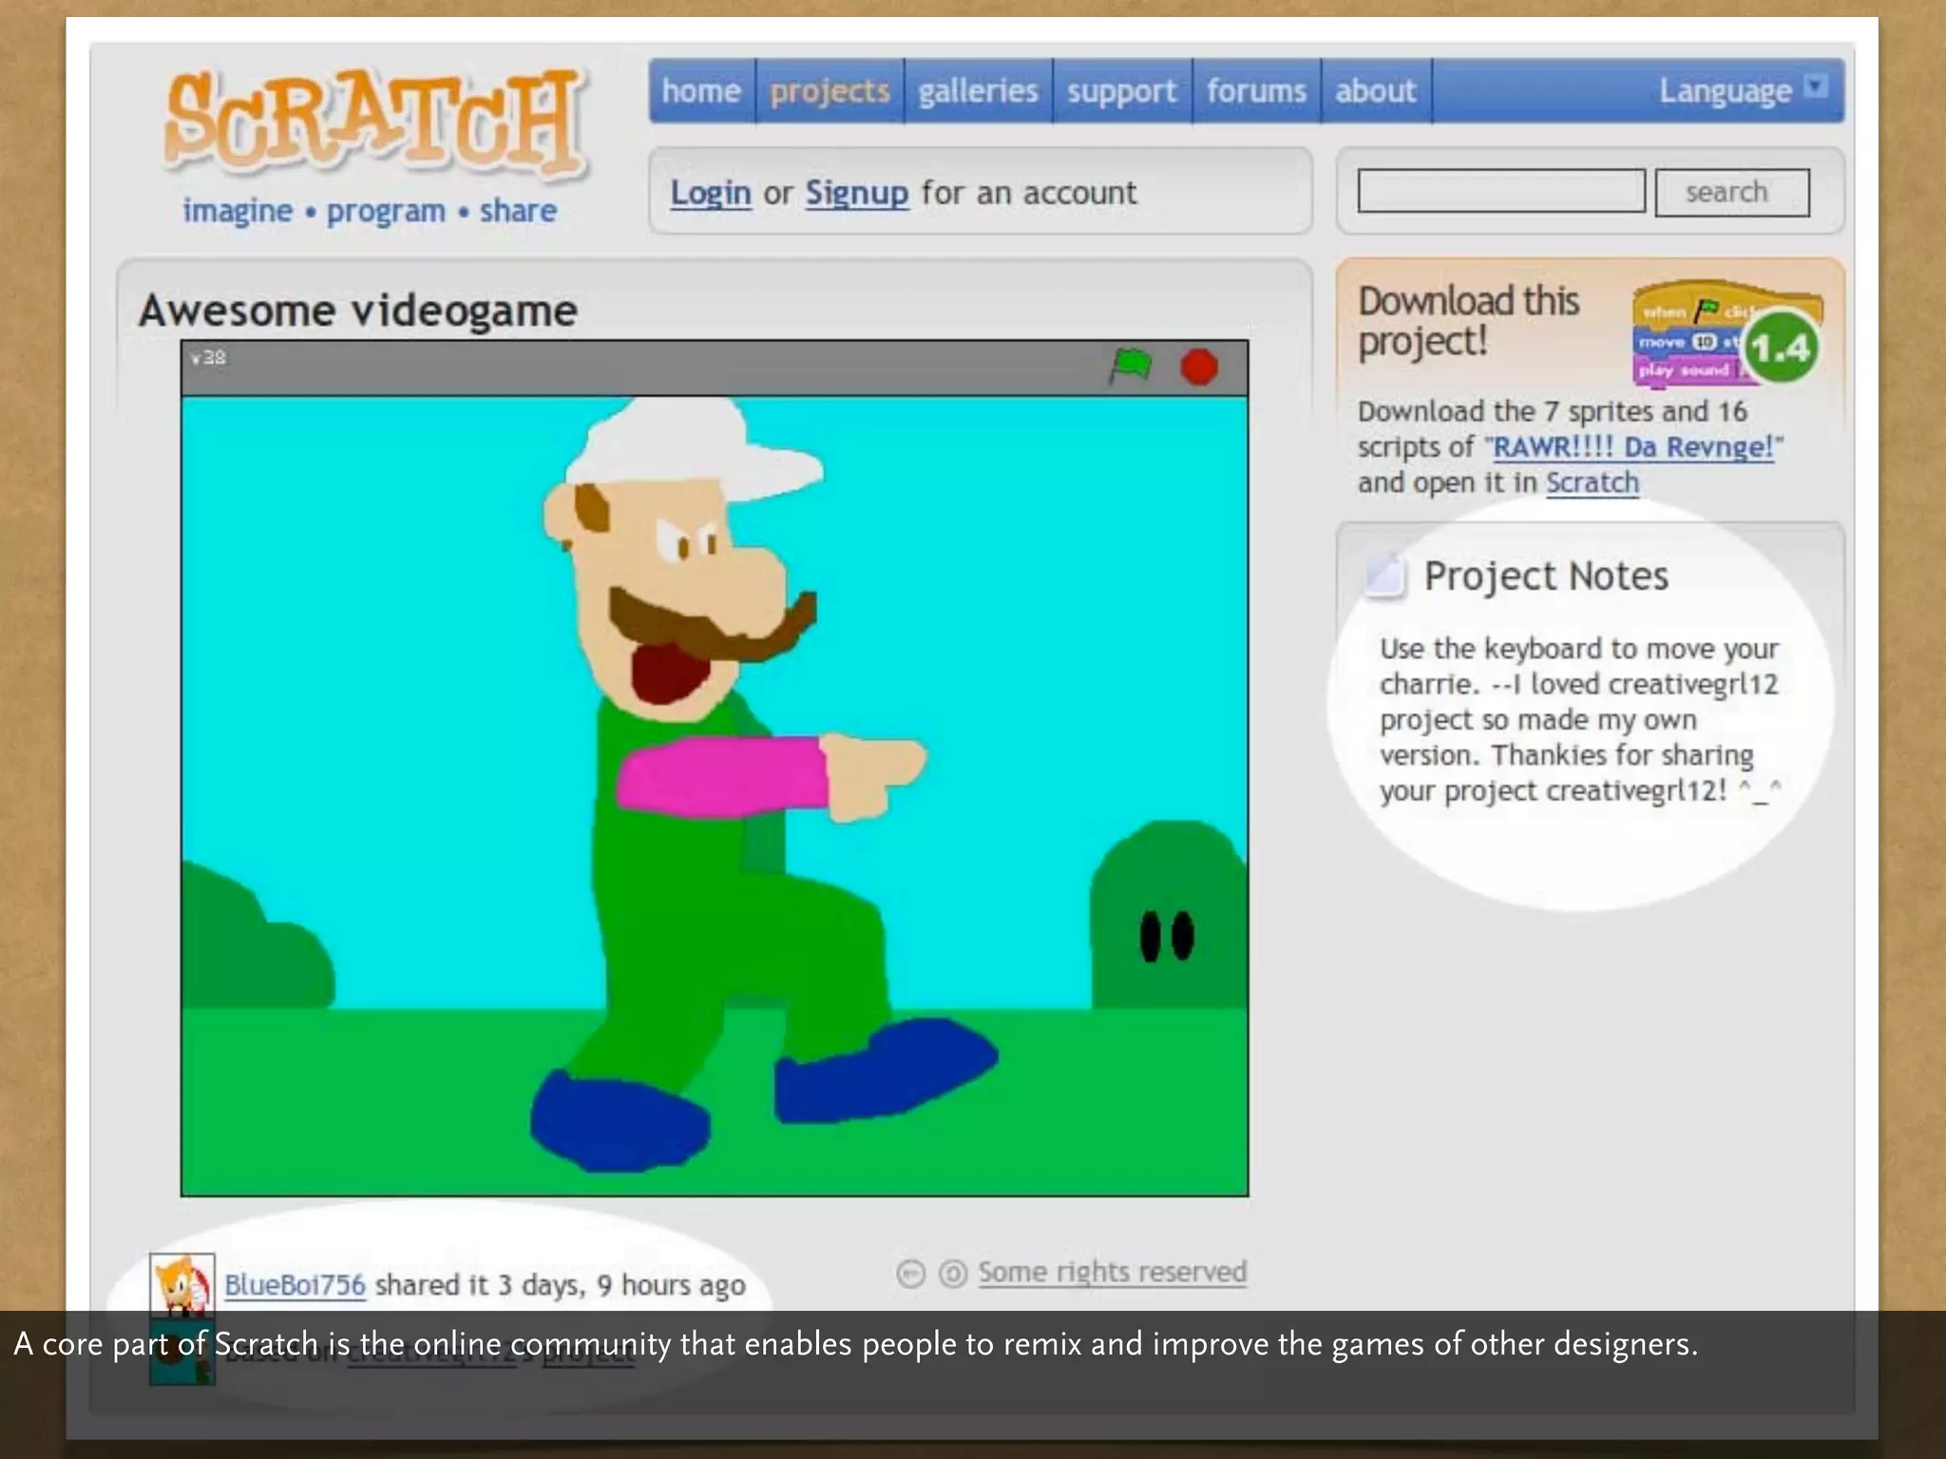This screenshot has height=1459, width=1946.
Task: Visit the forums tab
Action: (x=1256, y=91)
